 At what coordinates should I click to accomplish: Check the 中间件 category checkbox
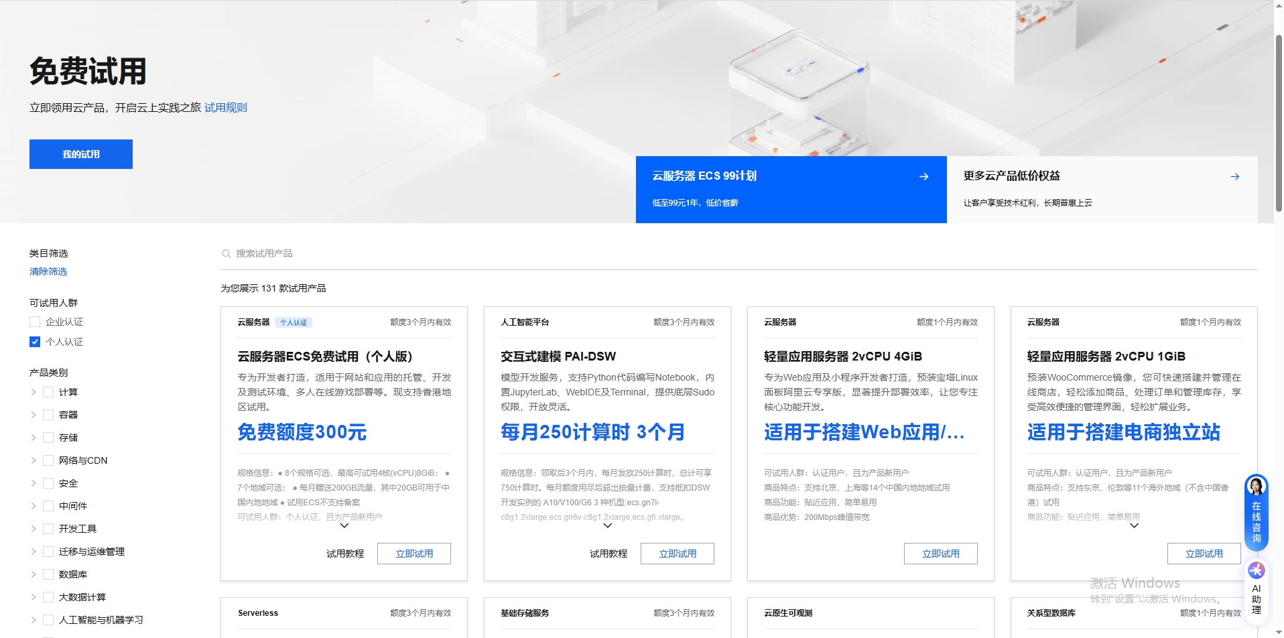[x=48, y=506]
